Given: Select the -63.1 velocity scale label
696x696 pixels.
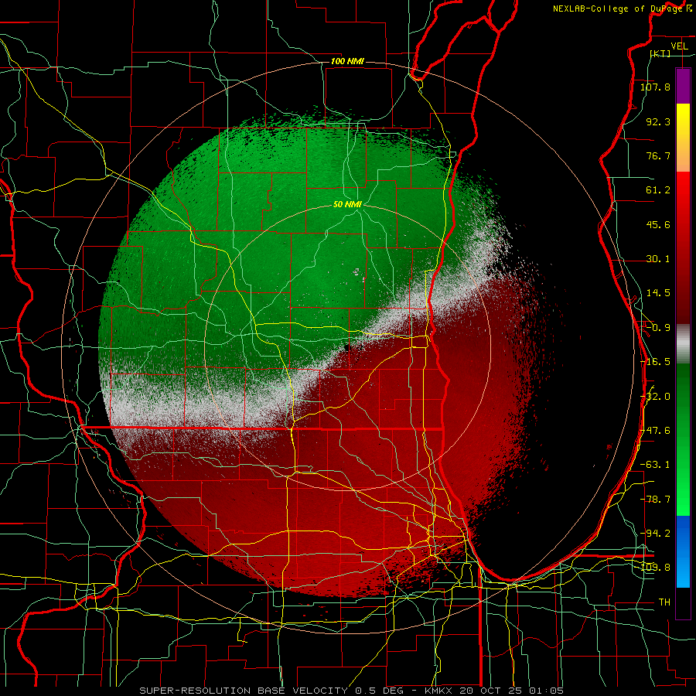Looking at the screenshot, I should (x=655, y=465).
